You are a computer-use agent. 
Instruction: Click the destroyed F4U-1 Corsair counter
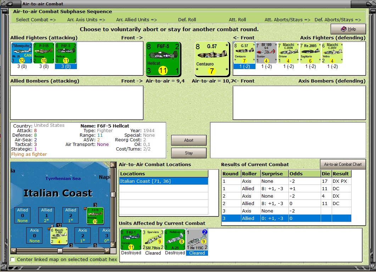point(131,240)
